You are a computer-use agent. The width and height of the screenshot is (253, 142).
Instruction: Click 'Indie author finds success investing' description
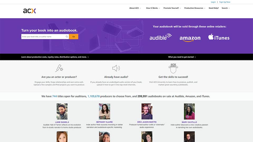pyautogui.click(x=104, y=126)
